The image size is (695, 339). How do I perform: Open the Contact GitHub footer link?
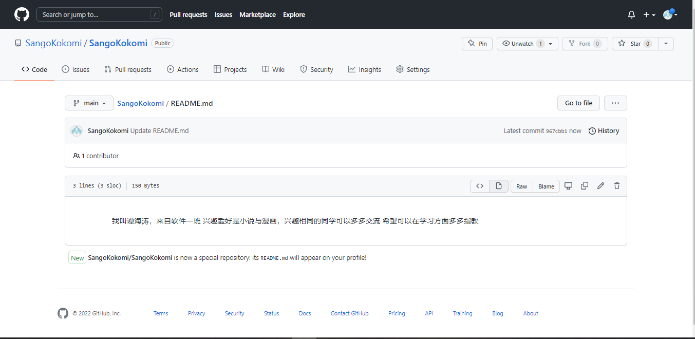(349, 313)
